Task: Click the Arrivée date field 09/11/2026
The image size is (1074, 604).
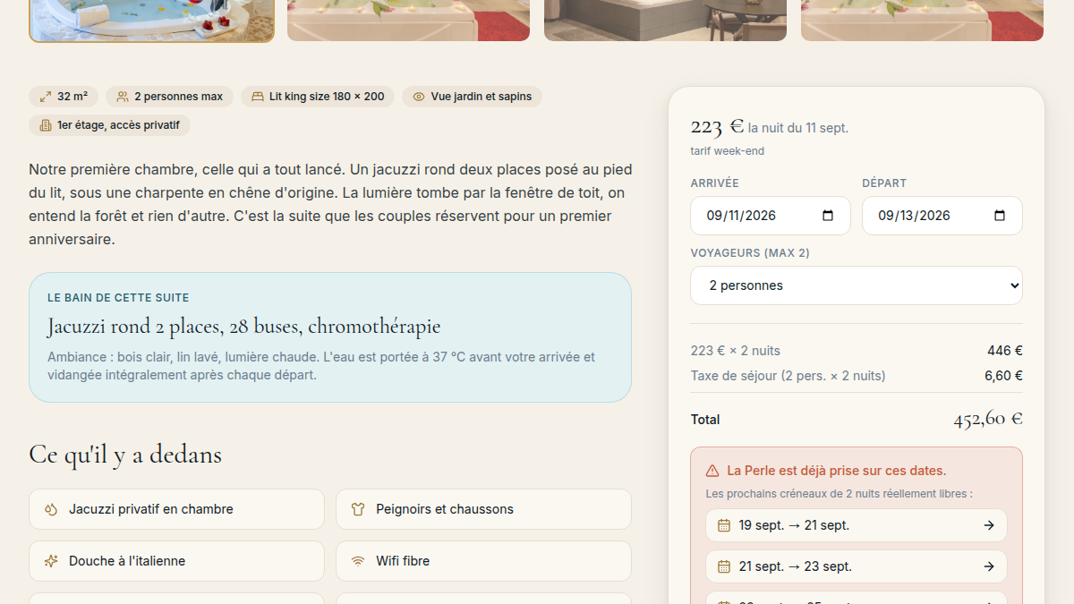Action: click(771, 216)
